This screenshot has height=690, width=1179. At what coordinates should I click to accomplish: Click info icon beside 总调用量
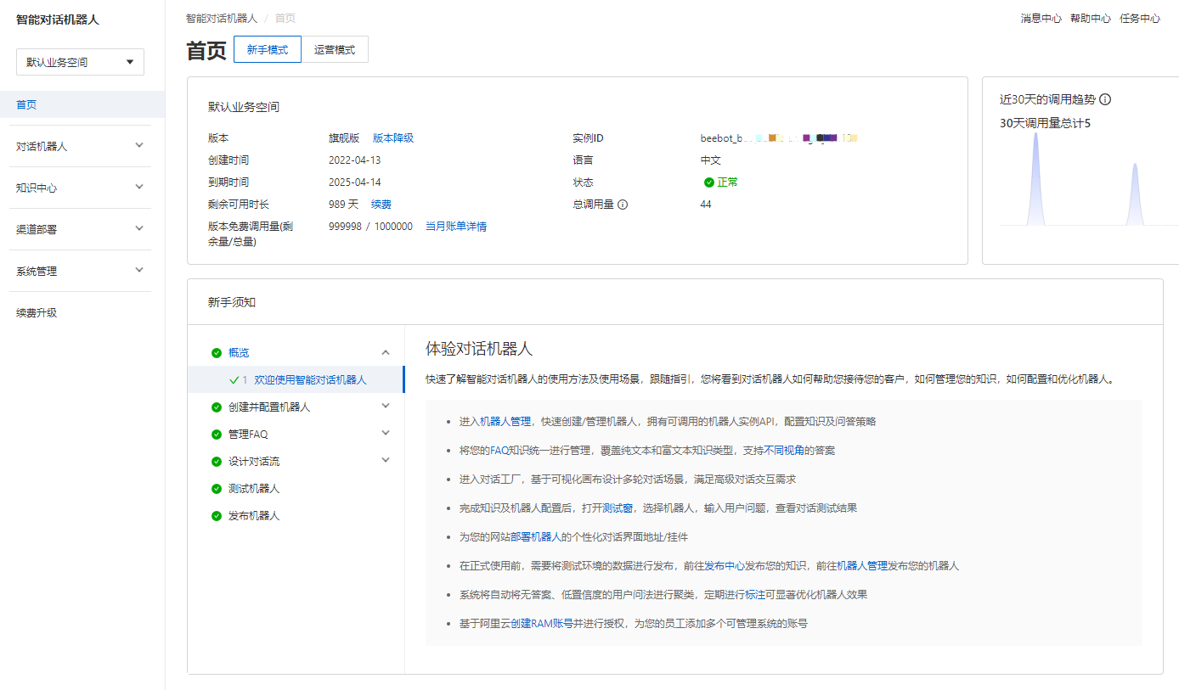click(623, 205)
